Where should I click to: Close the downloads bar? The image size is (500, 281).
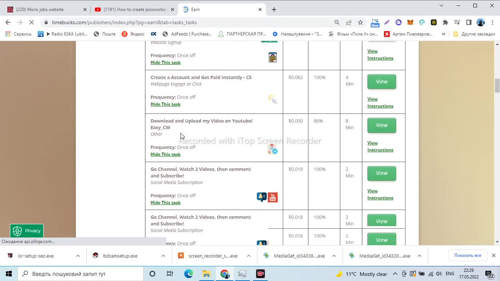(x=493, y=256)
